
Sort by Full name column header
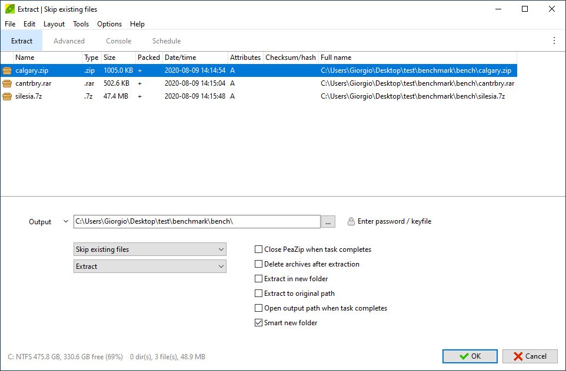point(417,58)
